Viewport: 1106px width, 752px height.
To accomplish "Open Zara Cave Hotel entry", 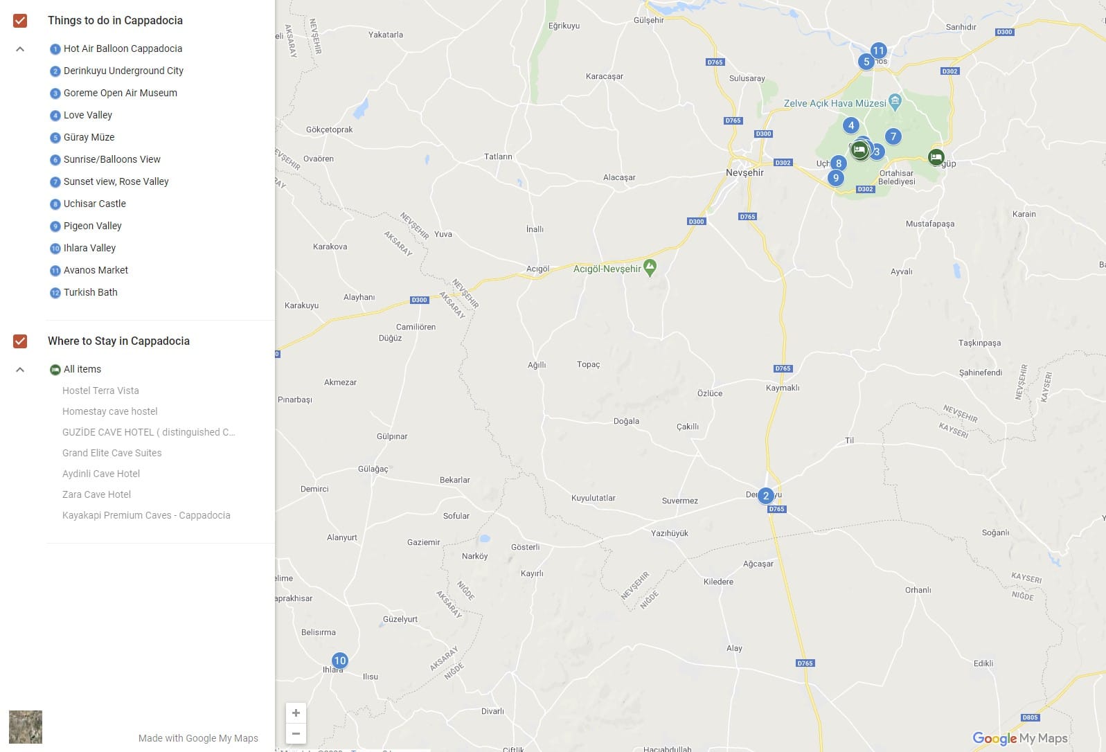I will tap(97, 494).
